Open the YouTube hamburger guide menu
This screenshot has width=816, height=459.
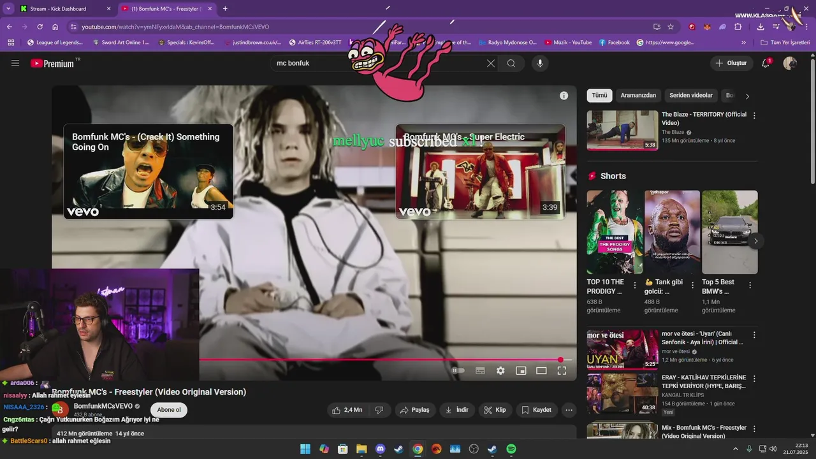[x=15, y=63]
